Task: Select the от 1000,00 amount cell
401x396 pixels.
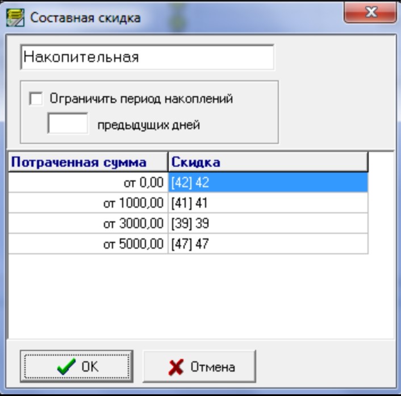Action: [88, 203]
